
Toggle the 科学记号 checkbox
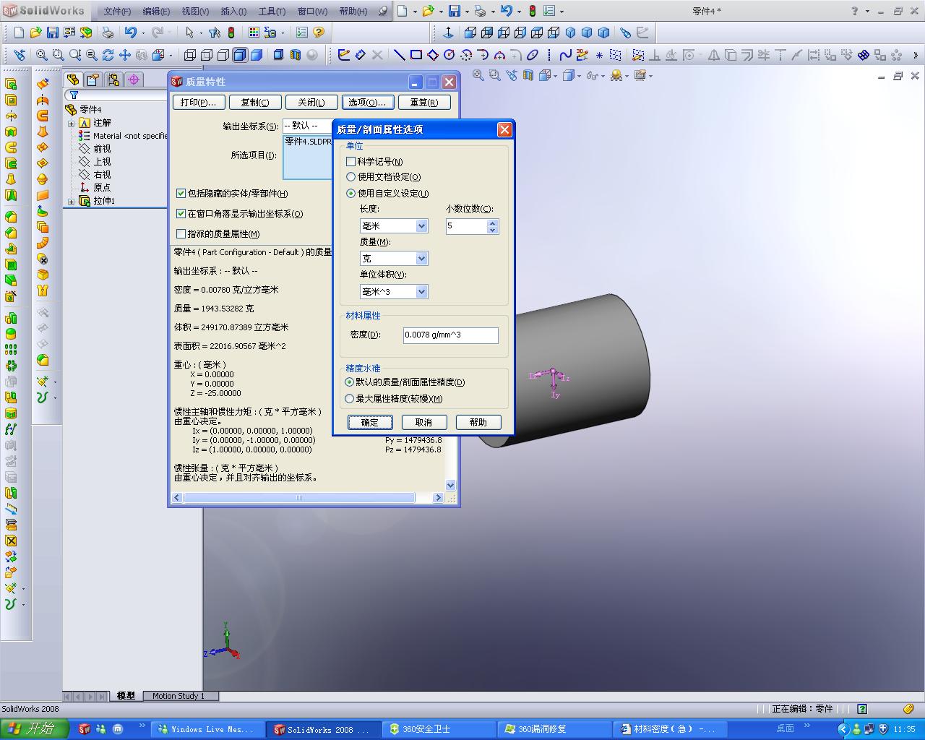350,162
